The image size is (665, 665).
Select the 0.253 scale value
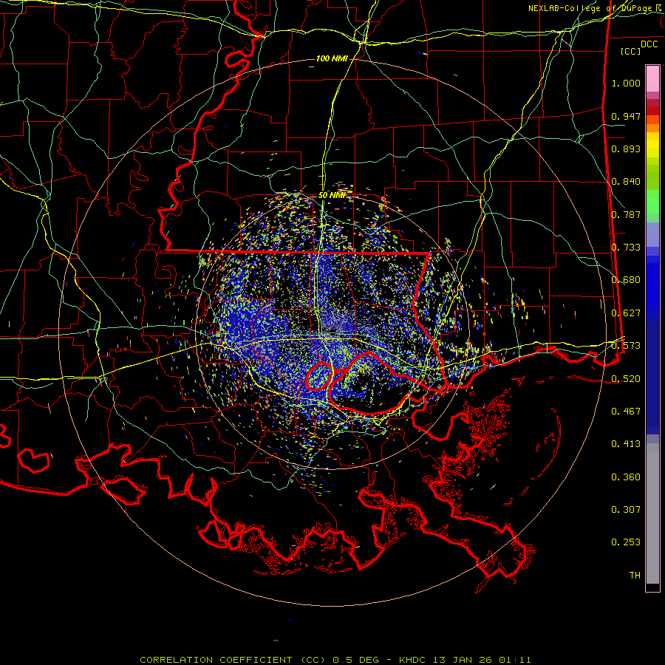click(x=626, y=542)
